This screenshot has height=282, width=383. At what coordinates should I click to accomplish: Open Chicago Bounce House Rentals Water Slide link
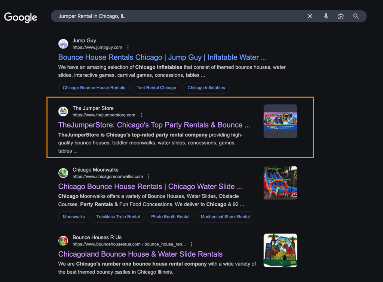pos(150,187)
